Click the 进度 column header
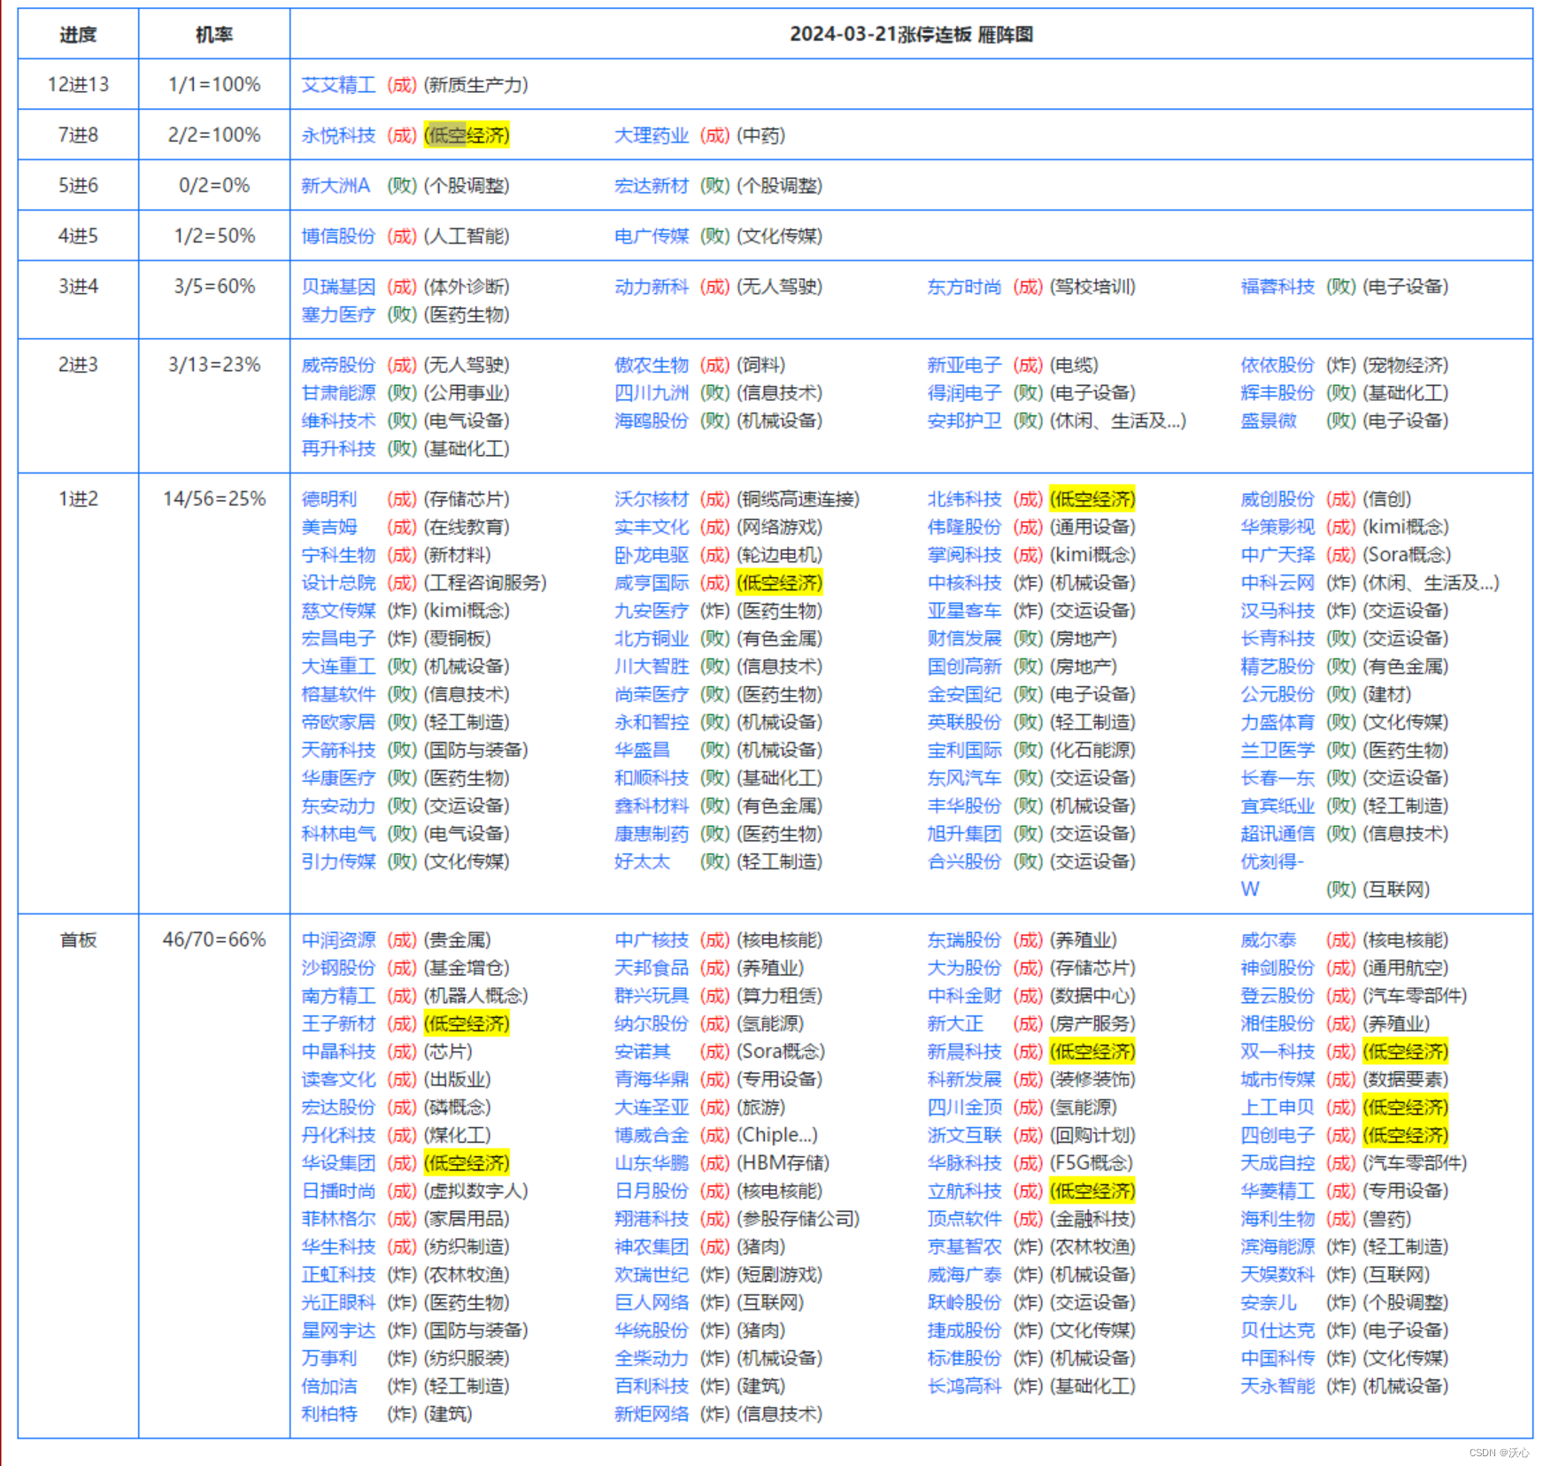The image size is (1543, 1466). [x=78, y=35]
